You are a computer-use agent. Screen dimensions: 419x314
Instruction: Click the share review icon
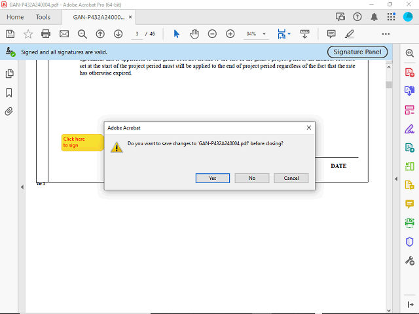click(x=340, y=17)
